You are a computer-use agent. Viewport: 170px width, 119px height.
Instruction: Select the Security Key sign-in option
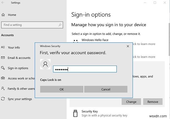[x=90, y=111]
